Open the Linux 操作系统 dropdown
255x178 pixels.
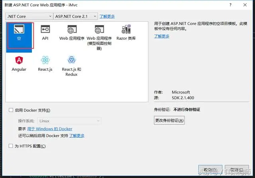(69, 121)
